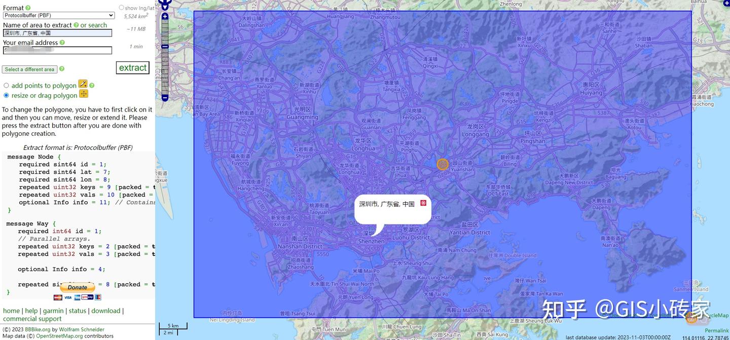Follow the 'or search' link
The image size is (730, 340).
pos(94,25)
